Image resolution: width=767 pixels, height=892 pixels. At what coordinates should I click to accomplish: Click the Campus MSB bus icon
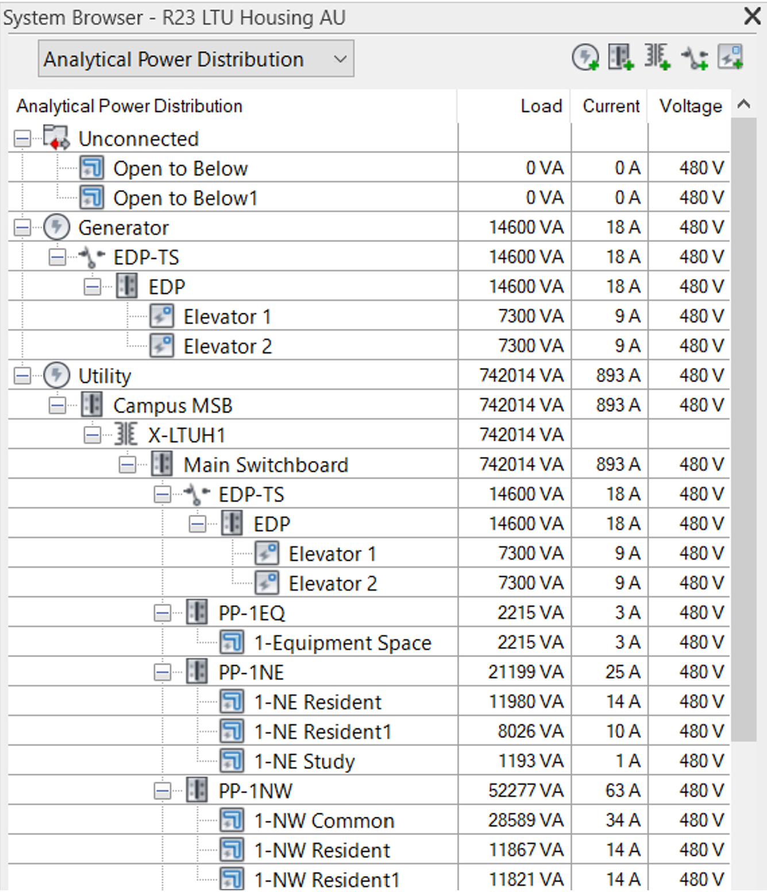(x=91, y=405)
